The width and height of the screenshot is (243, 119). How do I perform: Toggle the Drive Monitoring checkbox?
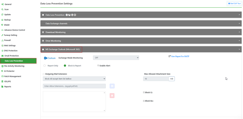(43, 41)
